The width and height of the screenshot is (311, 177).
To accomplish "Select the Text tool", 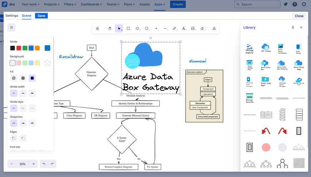I will [184, 29].
